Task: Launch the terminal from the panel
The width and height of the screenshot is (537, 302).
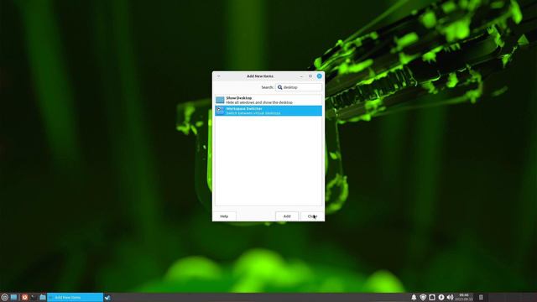Action: (34, 297)
